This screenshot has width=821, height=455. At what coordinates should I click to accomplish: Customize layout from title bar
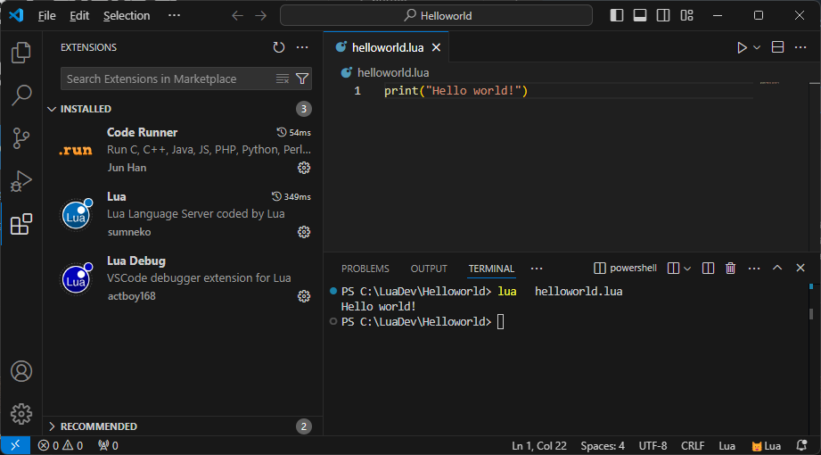click(687, 16)
